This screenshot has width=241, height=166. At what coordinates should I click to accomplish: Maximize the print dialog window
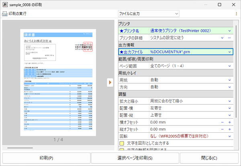pos(220,4)
